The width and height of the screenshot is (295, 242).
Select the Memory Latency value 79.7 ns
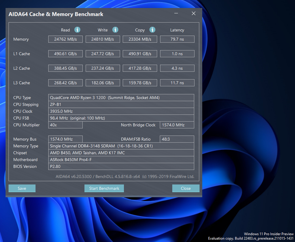tap(177, 39)
